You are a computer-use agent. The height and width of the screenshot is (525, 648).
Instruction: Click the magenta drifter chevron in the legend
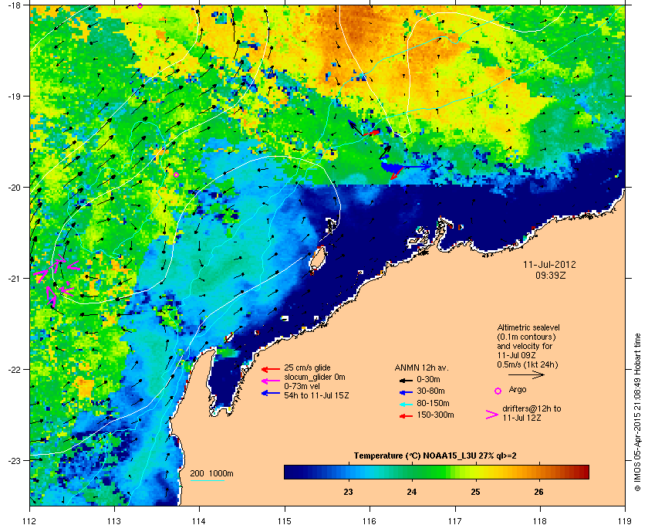(x=491, y=415)
